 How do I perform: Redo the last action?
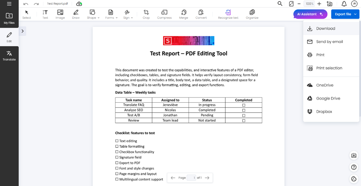(x=36, y=4)
